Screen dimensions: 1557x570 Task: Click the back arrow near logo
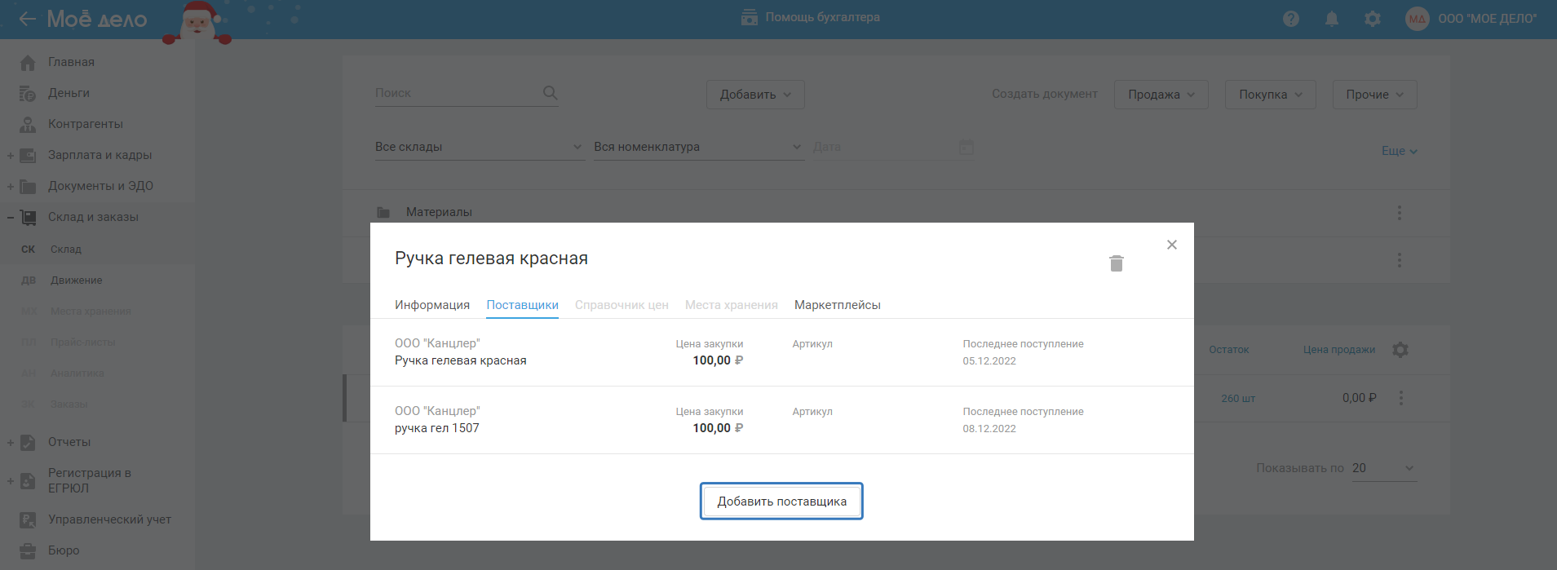pos(27,19)
